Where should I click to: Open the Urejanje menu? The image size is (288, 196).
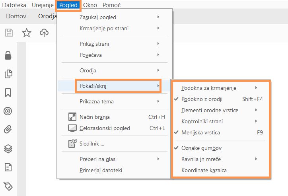[42, 5]
